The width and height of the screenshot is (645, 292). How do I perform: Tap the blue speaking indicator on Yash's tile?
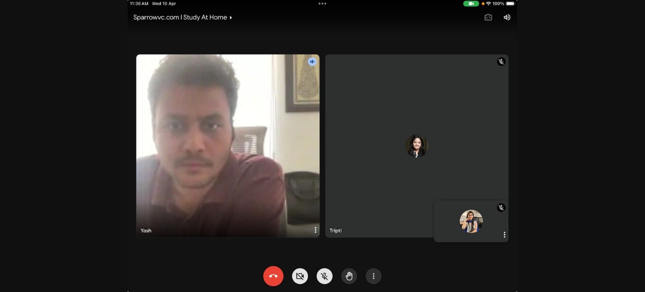click(x=312, y=61)
